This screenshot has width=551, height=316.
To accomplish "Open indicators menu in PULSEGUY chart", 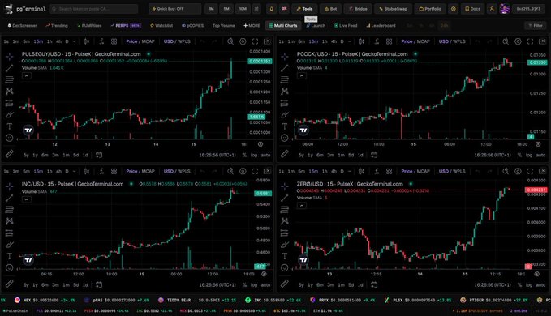I will click(x=101, y=41).
